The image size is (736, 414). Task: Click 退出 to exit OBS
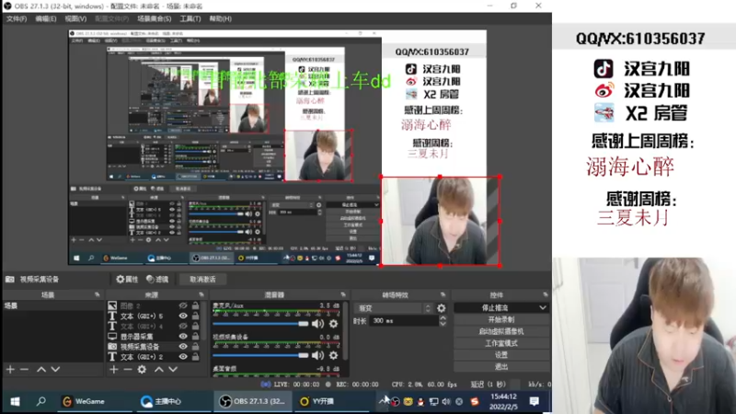[501, 366]
